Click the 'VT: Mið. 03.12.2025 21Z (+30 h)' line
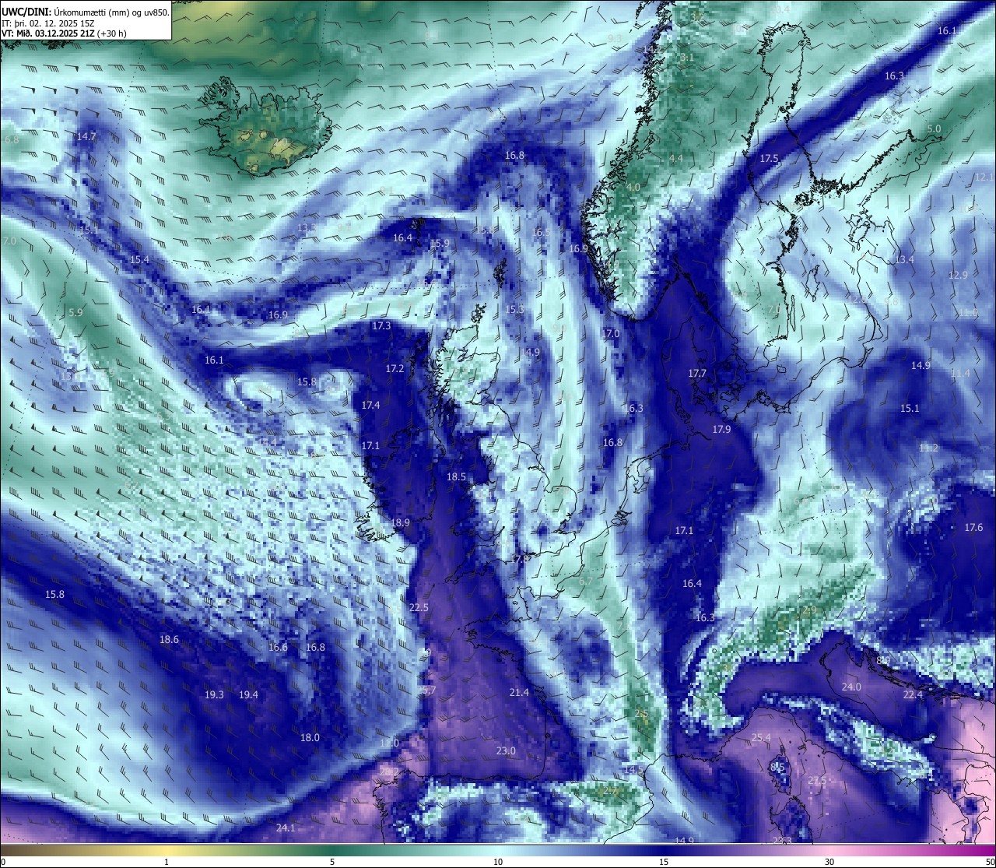 point(64,33)
